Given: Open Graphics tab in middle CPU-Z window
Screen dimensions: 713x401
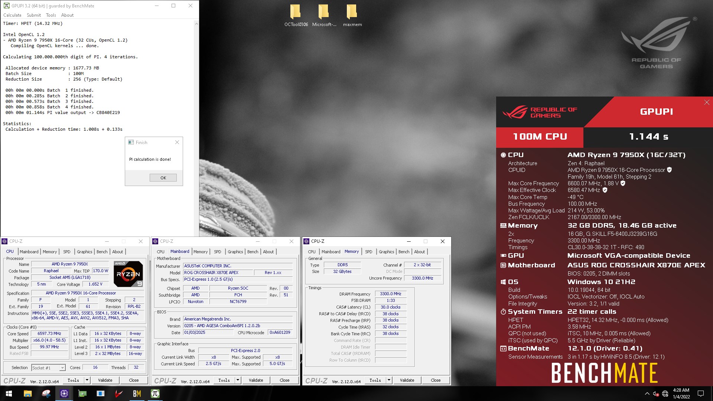Looking at the screenshot, I should (235, 252).
